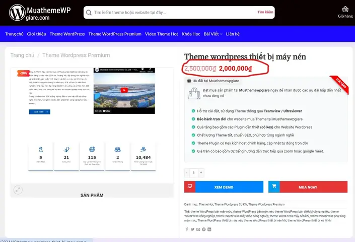Open Theme WordPress menu item

tap(67, 34)
